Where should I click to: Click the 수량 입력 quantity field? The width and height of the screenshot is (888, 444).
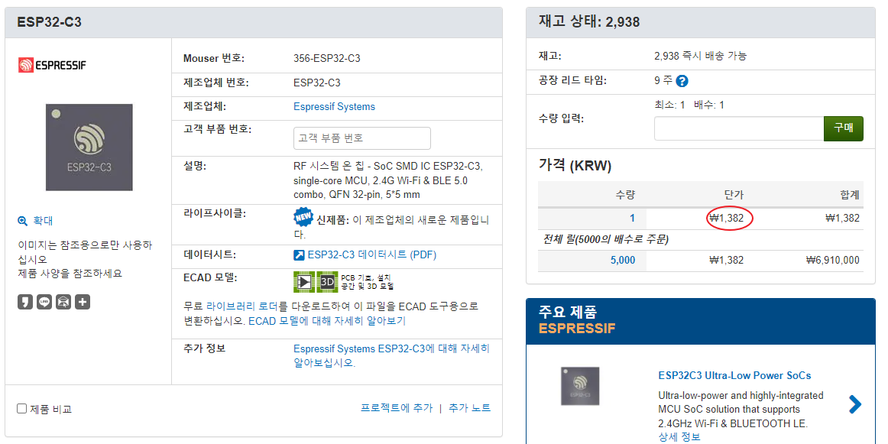(738, 128)
